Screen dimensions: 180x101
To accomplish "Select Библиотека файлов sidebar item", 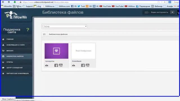I will 17,56.
